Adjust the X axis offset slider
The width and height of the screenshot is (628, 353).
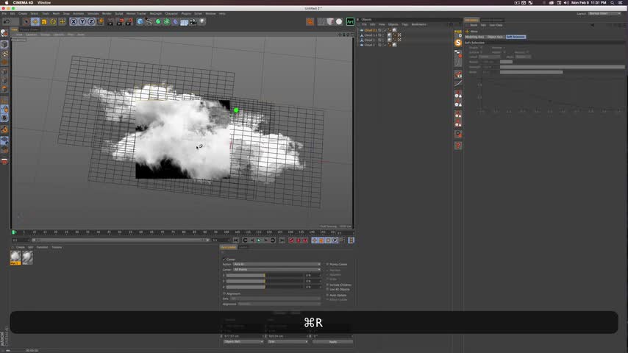(x=265, y=276)
